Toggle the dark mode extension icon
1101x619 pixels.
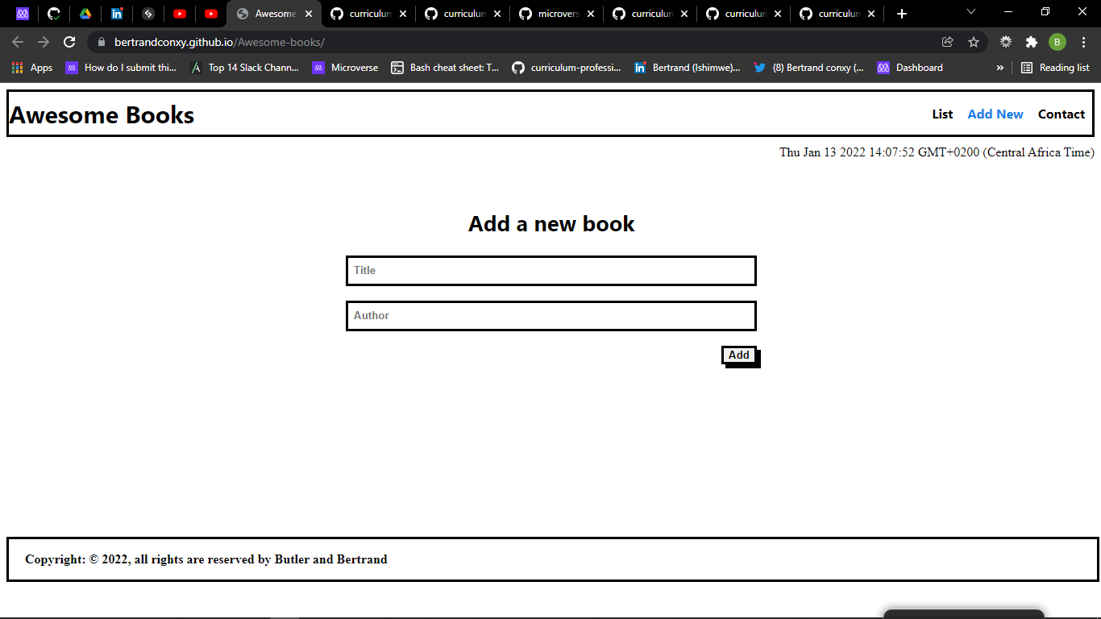click(1006, 41)
